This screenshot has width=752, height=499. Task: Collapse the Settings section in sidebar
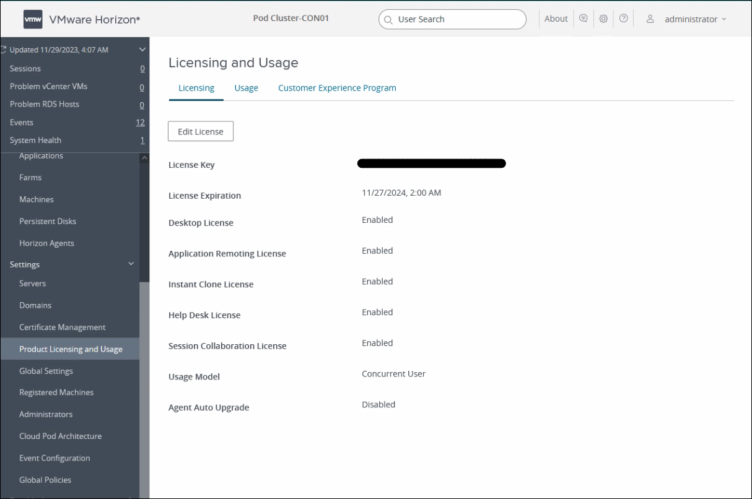coord(131,264)
